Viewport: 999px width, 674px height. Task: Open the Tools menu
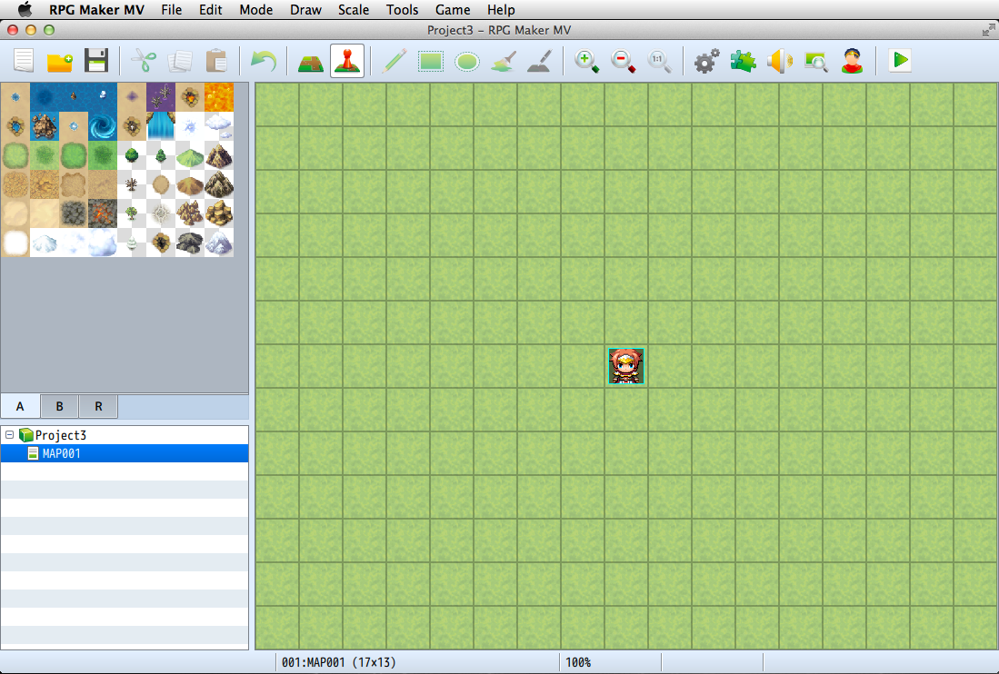coord(402,10)
